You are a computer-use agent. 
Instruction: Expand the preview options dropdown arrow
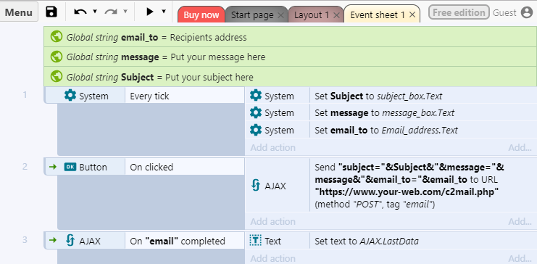[164, 12]
